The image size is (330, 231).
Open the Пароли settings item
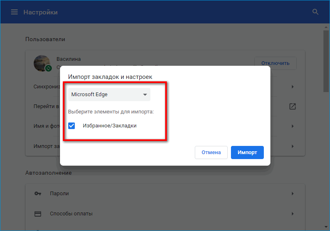pyautogui.click(x=60, y=193)
